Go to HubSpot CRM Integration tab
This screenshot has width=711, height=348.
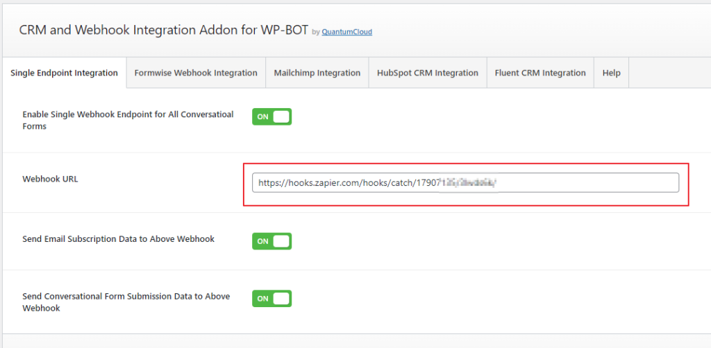click(428, 73)
